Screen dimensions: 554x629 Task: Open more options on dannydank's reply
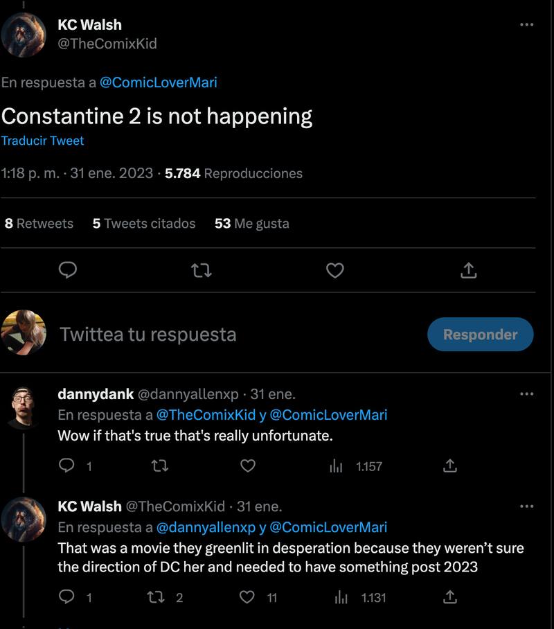point(526,394)
